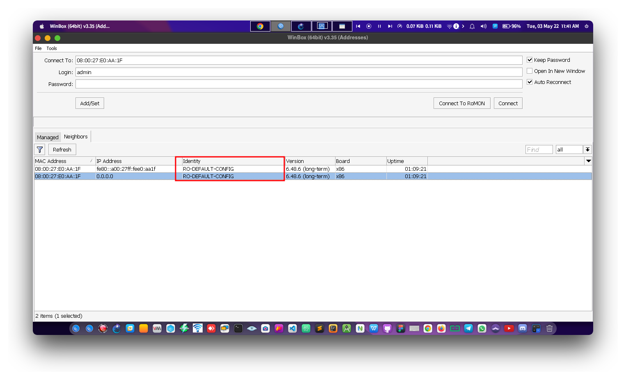
Task: Click the Connect To RoMON button
Action: (462, 103)
